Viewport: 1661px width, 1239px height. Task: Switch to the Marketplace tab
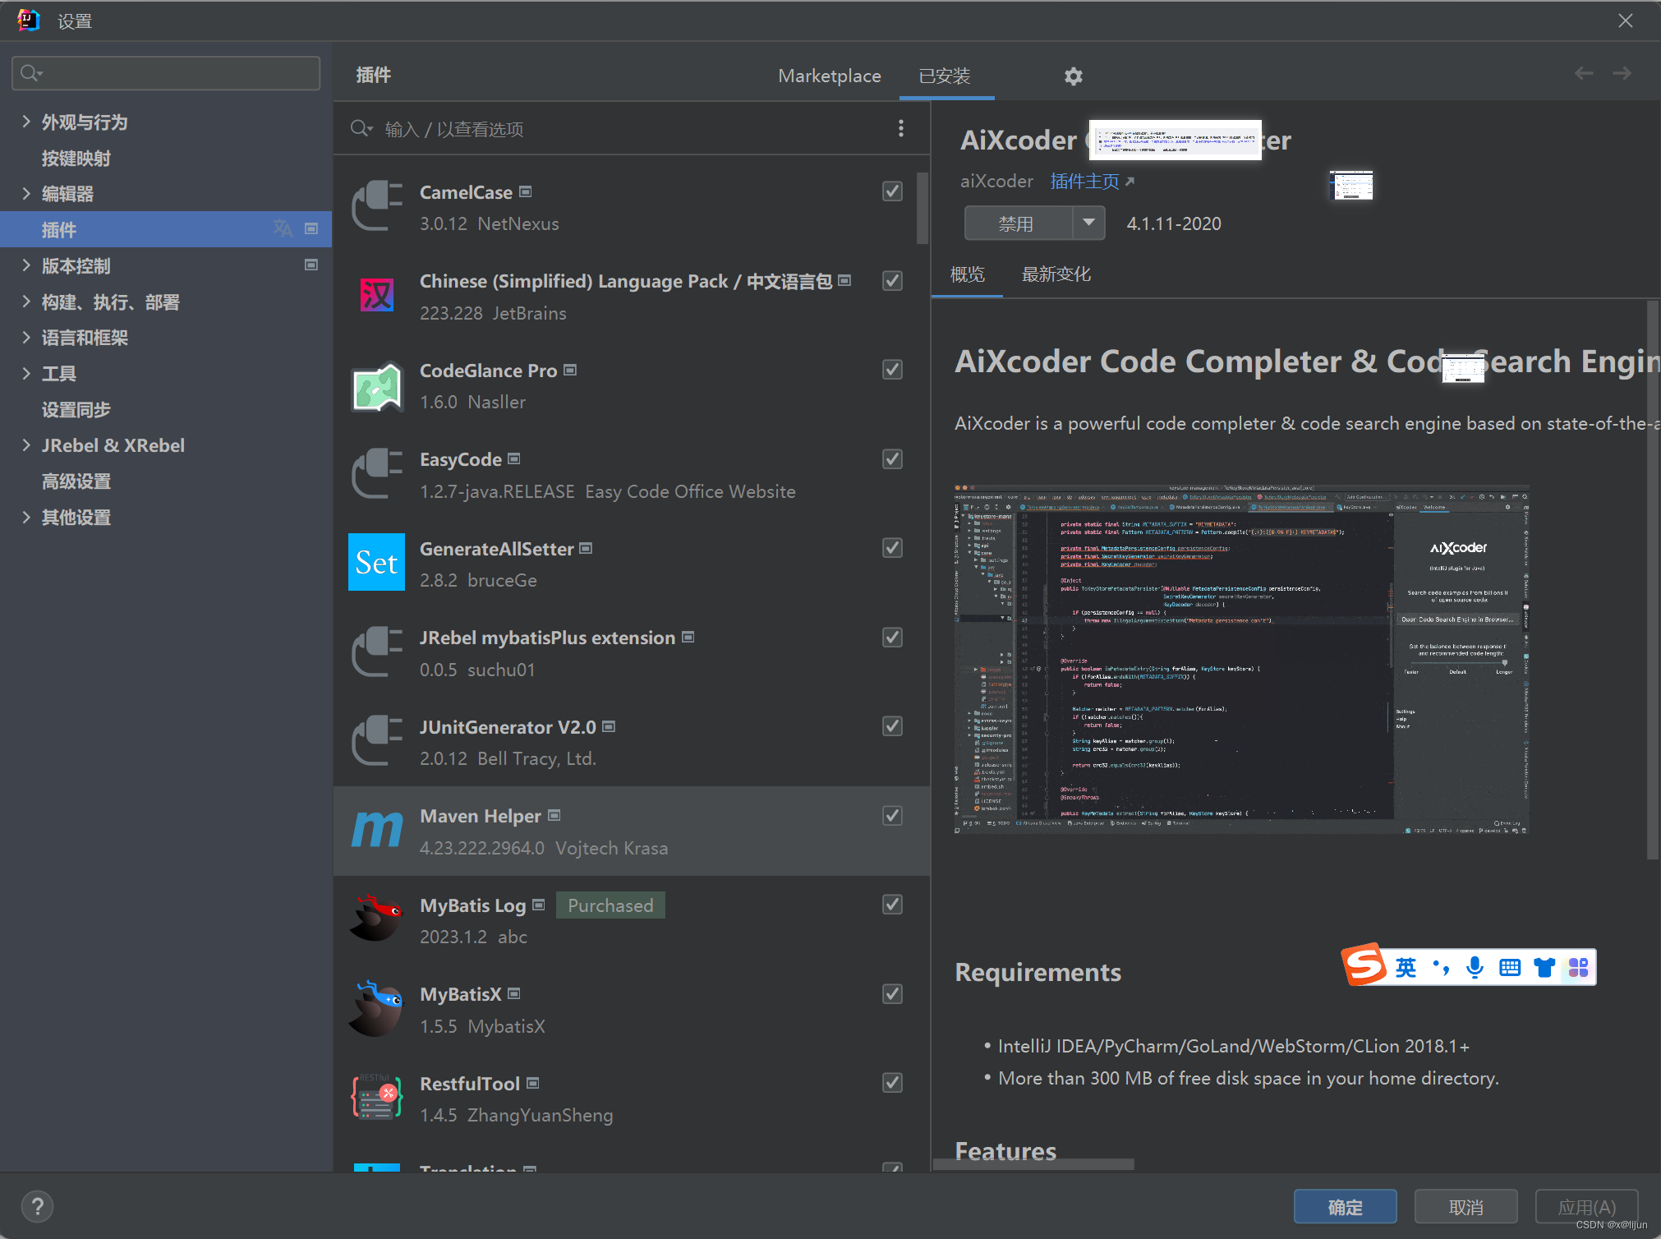coord(829,76)
